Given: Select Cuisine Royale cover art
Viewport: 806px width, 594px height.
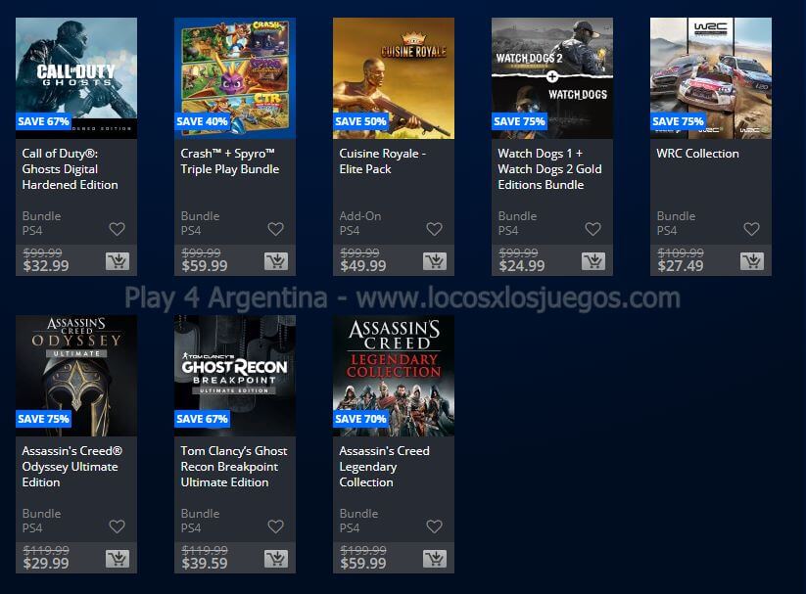Looking at the screenshot, I should [394, 78].
